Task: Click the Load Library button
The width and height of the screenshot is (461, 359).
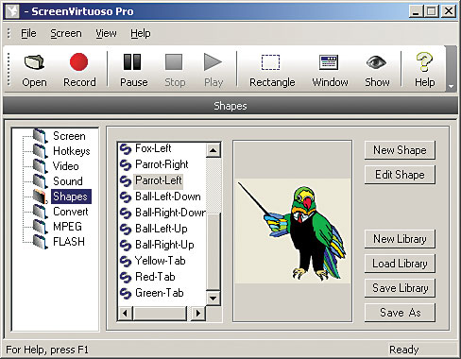Action: (400, 264)
